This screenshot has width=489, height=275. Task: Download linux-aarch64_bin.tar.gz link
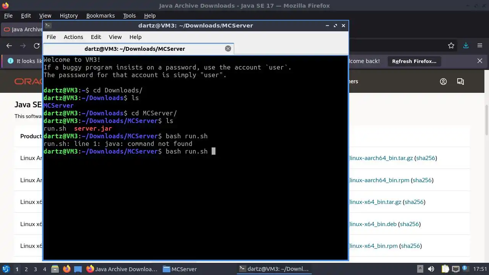[x=381, y=158]
